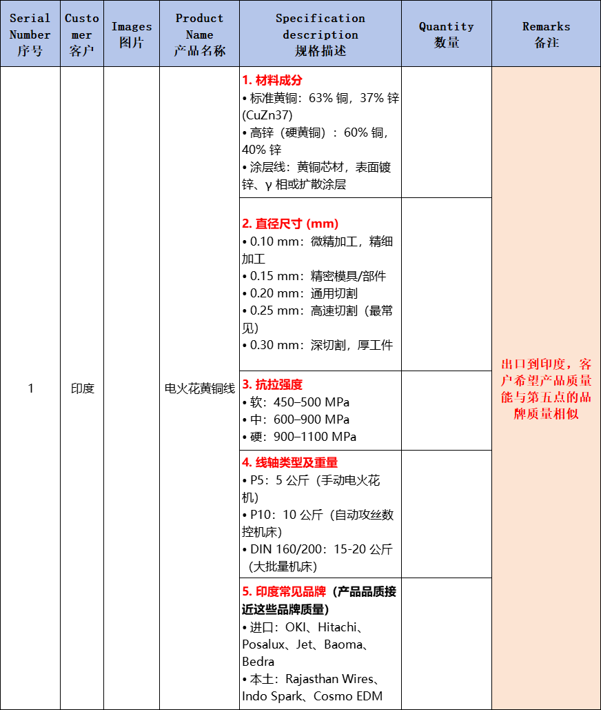Click the Serial Number header cell
The image size is (601, 710).
tap(30, 34)
